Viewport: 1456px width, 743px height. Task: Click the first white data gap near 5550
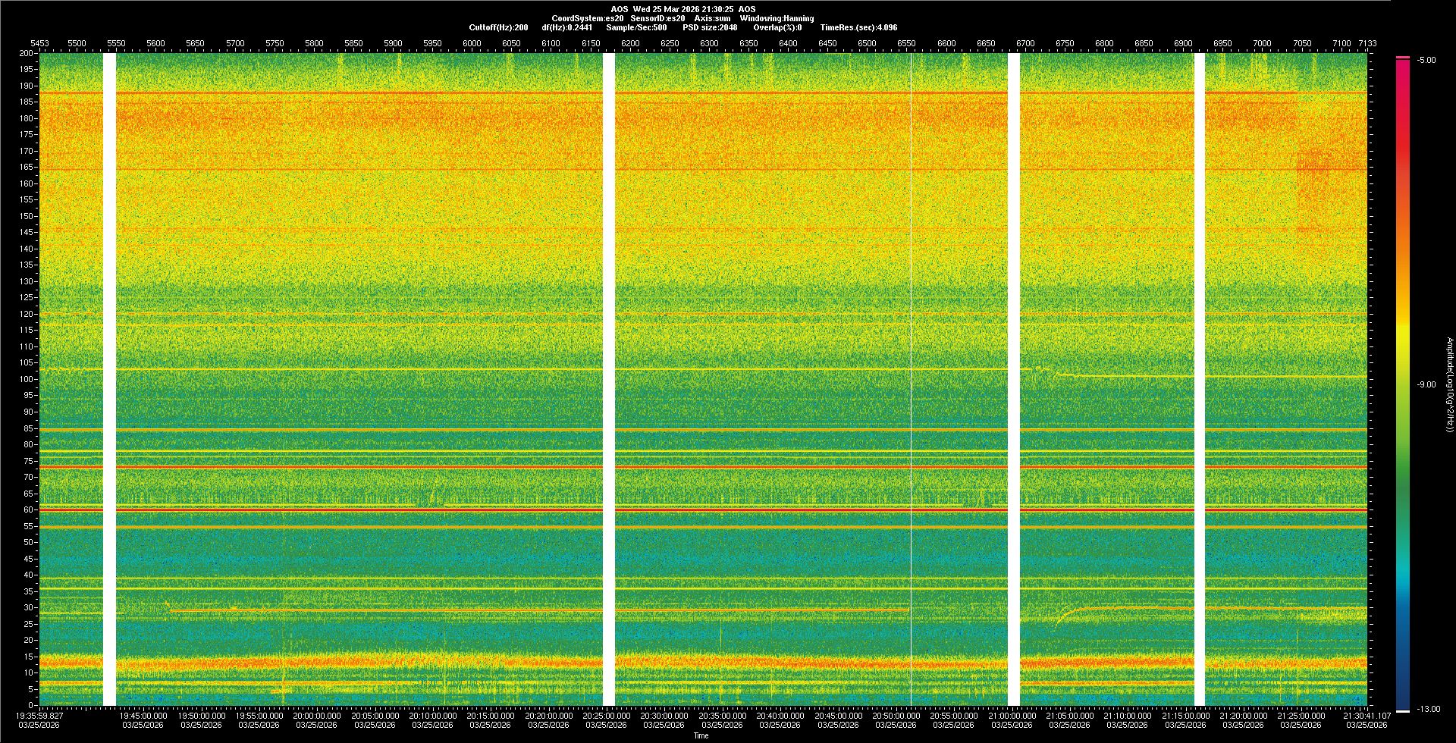109,379
